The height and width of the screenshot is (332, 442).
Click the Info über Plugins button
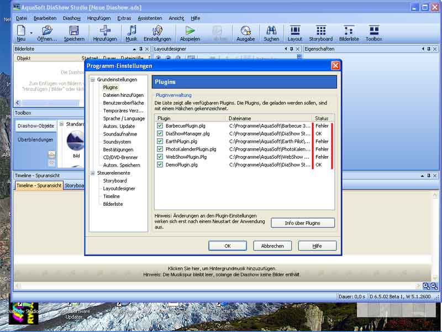[x=302, y=223]
